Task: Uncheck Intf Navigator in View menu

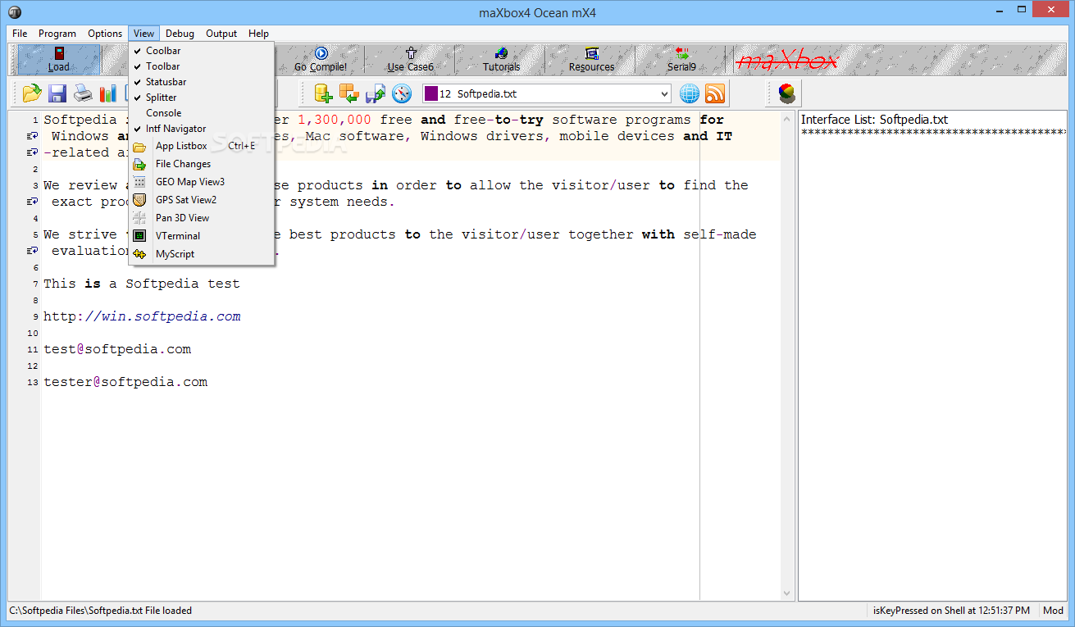Action: point(202,129)
